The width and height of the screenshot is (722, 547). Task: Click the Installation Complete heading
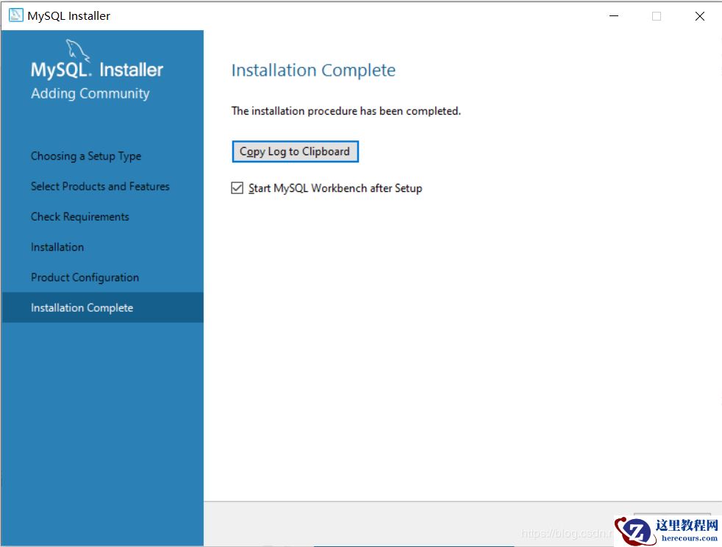pyautogui.click(x=313, y=70)
